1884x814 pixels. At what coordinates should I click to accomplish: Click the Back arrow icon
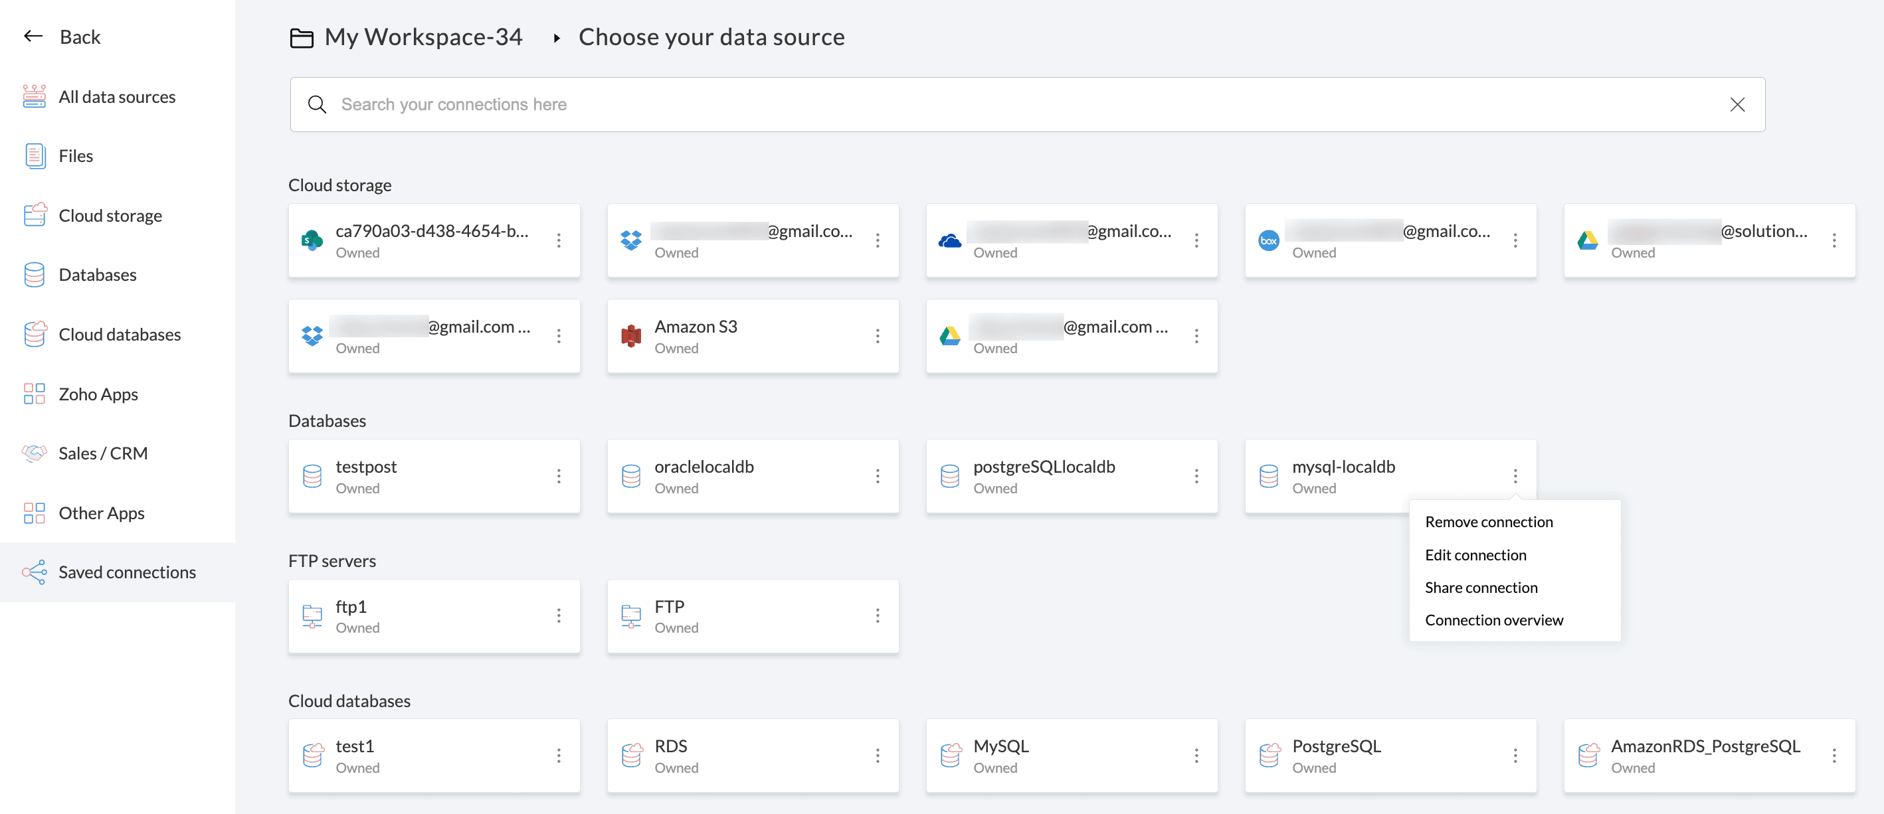[x=34, y=37]
